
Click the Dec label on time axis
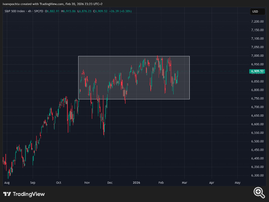(110, 183)
